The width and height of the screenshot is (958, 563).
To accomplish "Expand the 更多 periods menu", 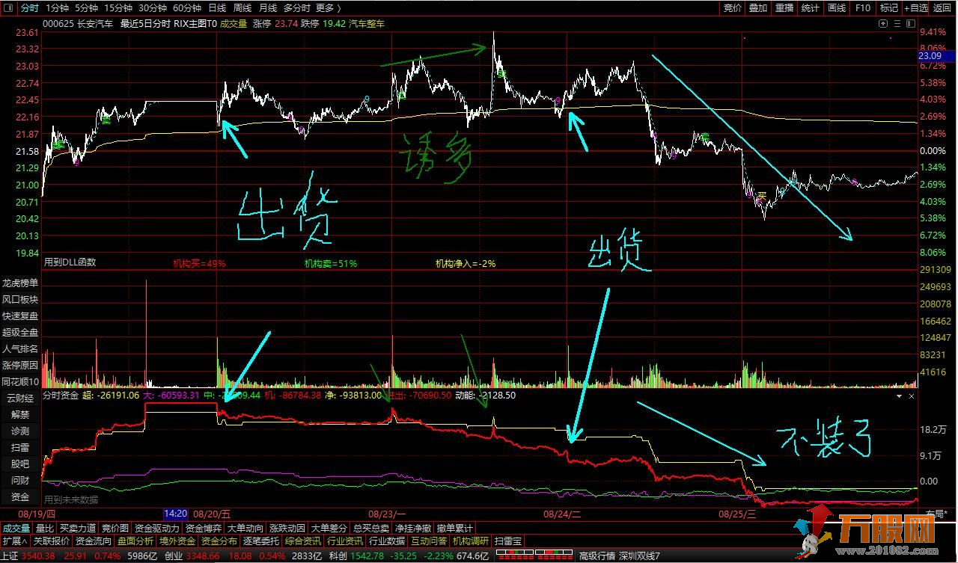I will click(328, 8).
